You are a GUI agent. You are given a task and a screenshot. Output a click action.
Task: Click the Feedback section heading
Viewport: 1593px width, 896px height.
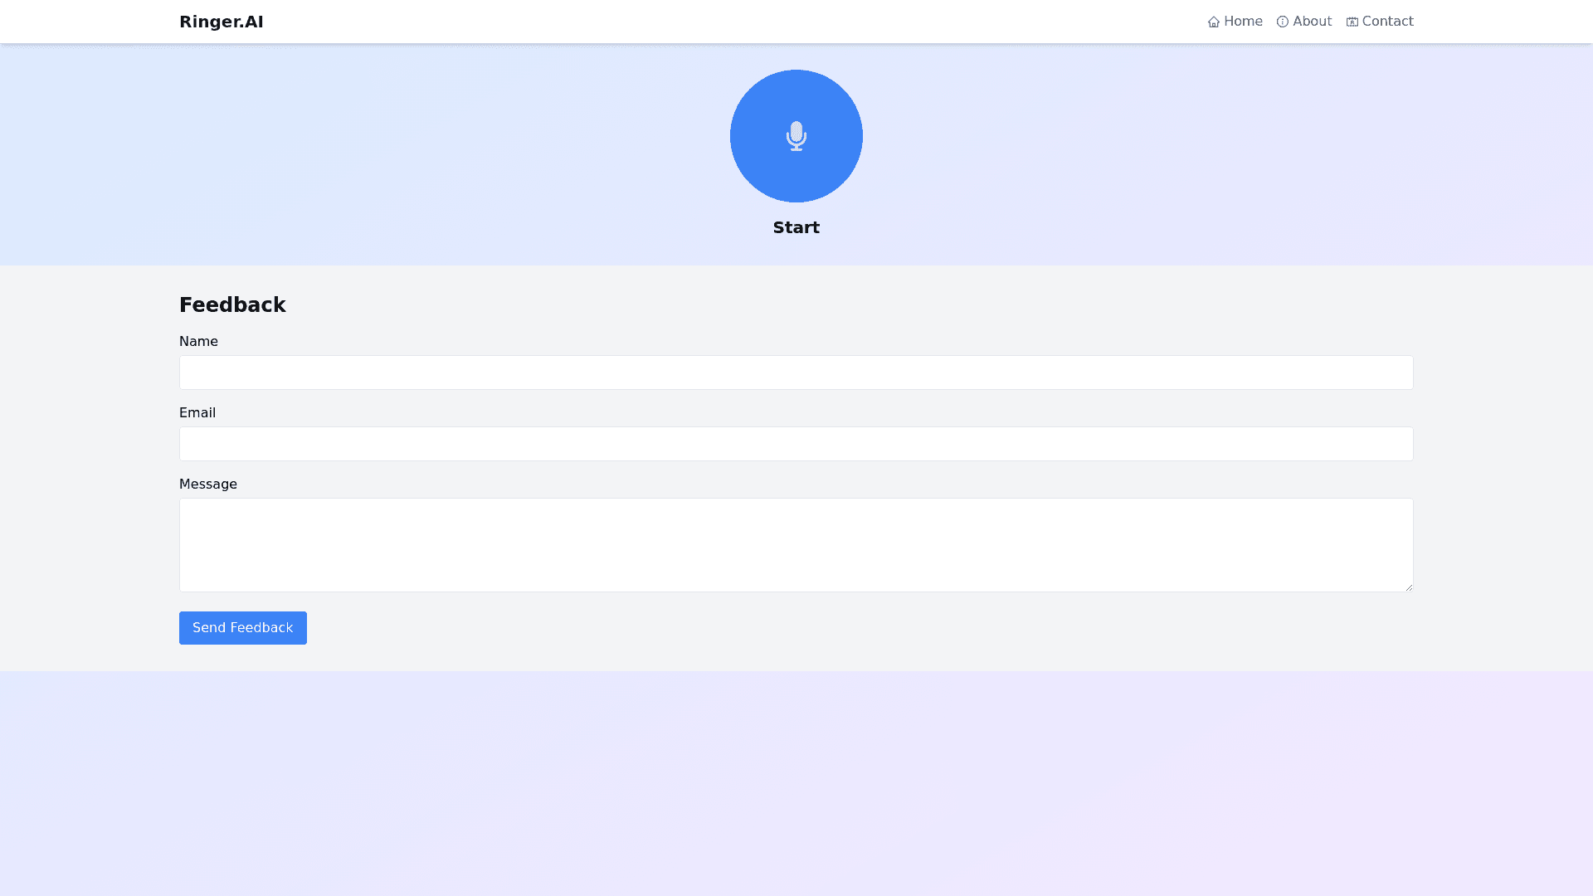point(232,305)
